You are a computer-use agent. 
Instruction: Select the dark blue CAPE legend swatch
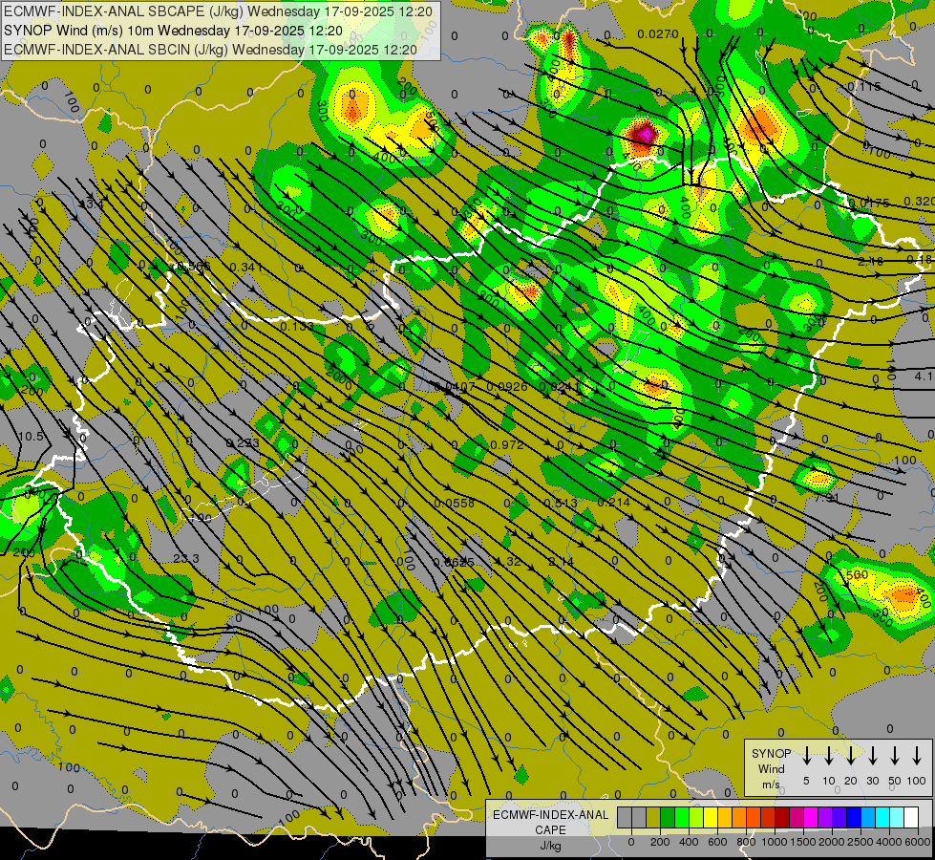click(x=854, y=818)
